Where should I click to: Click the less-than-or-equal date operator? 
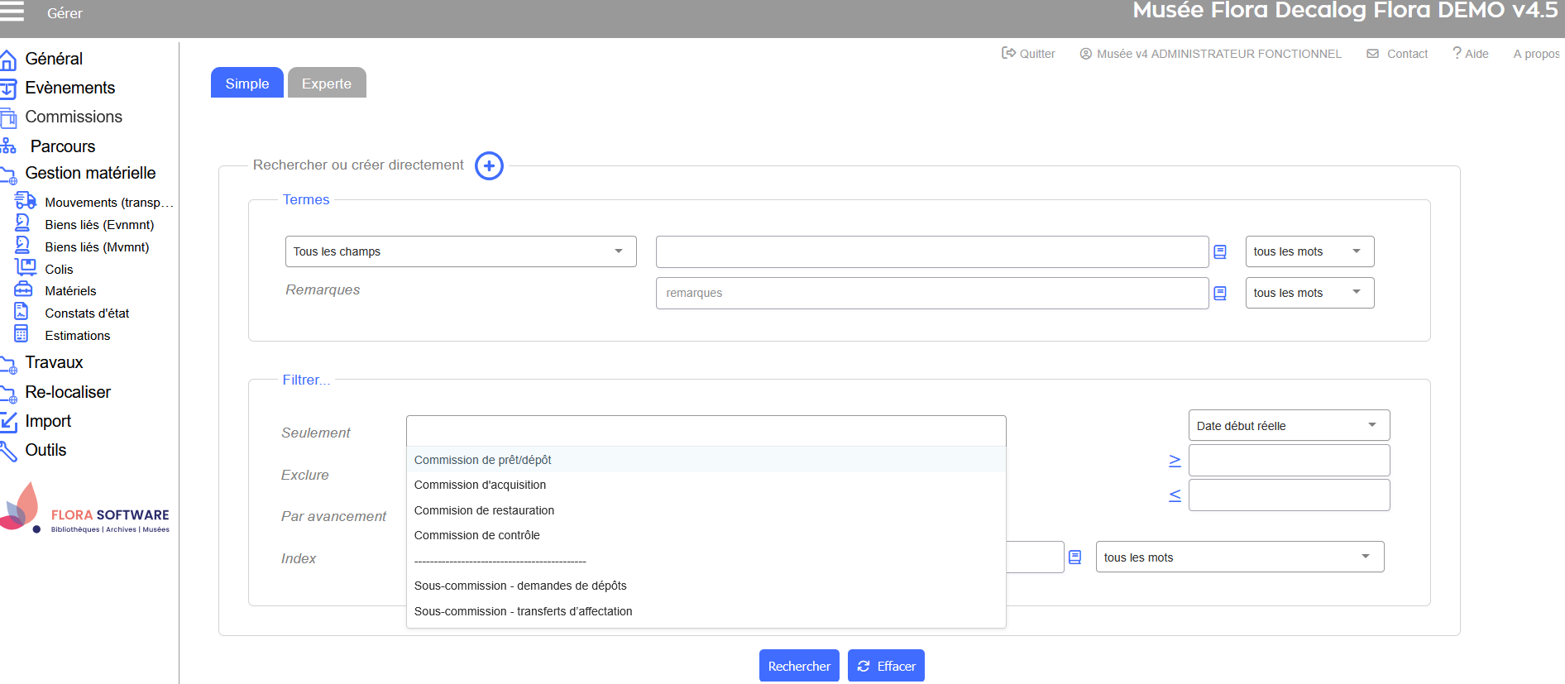(x=1174, y=495)
